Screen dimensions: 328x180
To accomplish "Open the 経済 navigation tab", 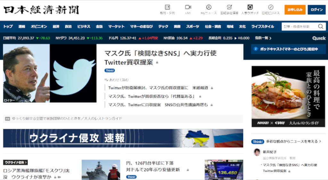I will pyautogui.click(x=56, y=27).
